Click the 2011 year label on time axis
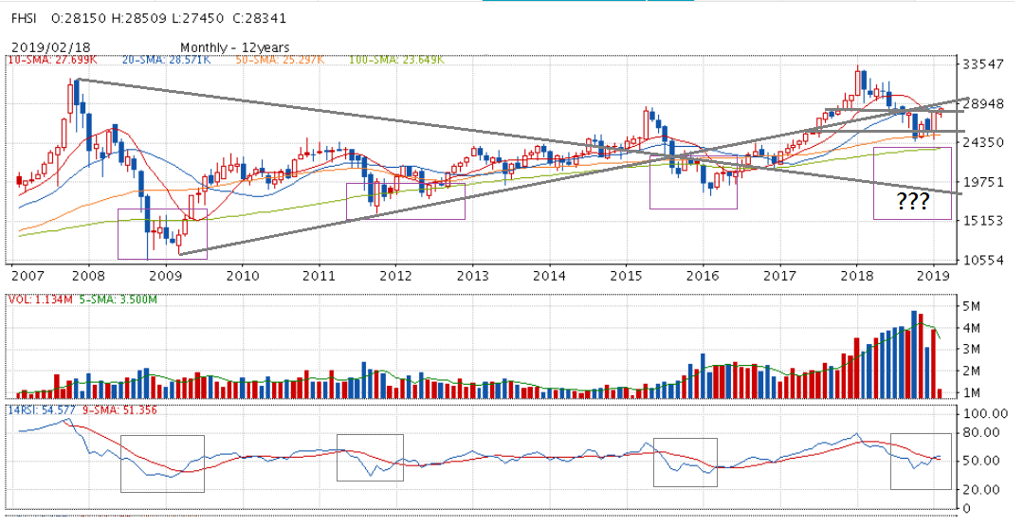Viewport: 1024px width, 527px height. tap(319, 276)
